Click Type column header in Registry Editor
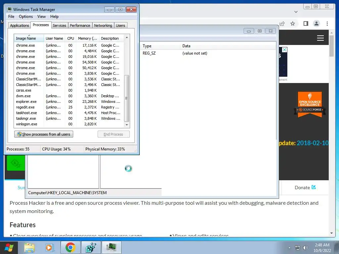This screenshot has width=339, height=254. tap(160, 46)
